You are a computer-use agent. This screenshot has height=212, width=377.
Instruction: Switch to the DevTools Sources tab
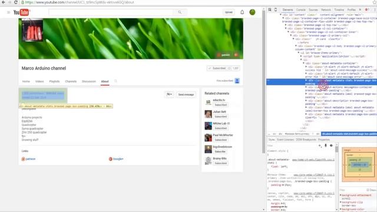coord(313,9)
